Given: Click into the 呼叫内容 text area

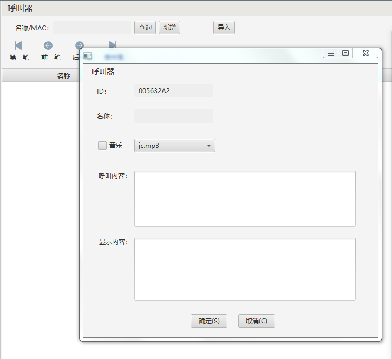Looking at the screenshot, I should tap(245, 199).
